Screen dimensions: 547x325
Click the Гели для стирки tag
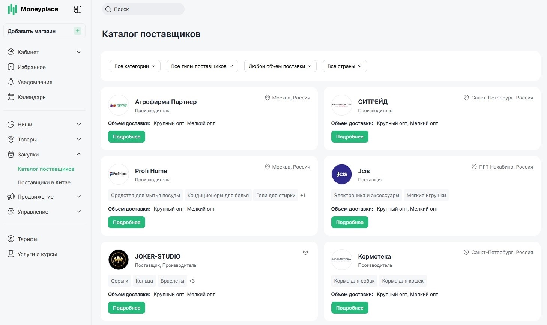pos(276,195)
